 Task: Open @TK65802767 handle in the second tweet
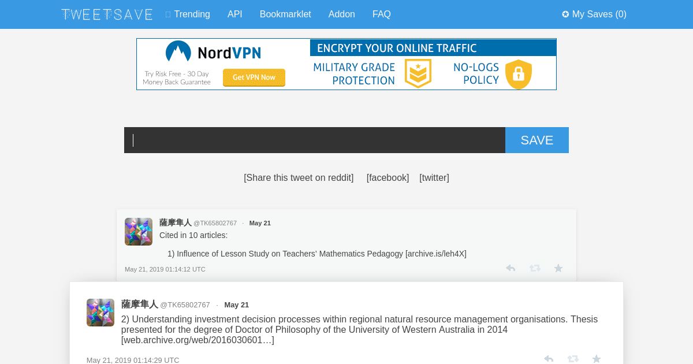pos(185,304)
